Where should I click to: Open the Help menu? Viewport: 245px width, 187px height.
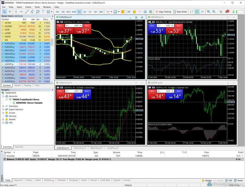click(57, 7)
